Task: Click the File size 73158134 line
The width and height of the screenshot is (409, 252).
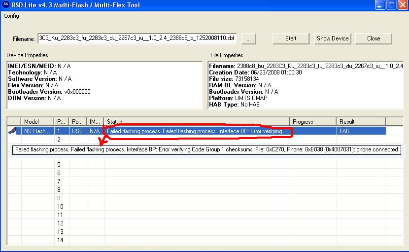Action: point(234,79)
